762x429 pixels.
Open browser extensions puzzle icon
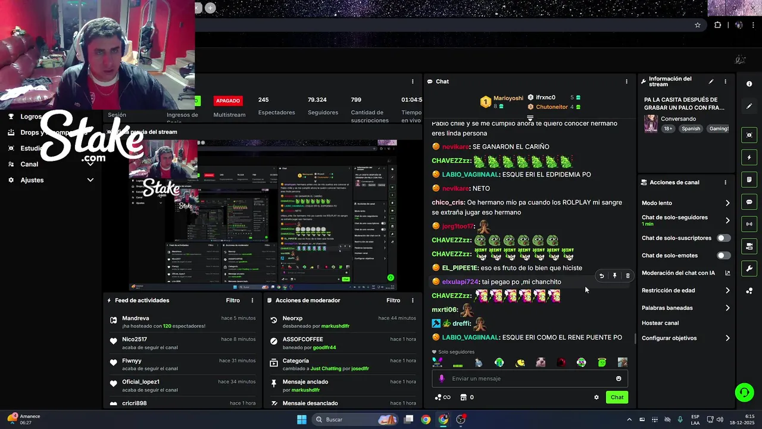(x=717, y=25)
